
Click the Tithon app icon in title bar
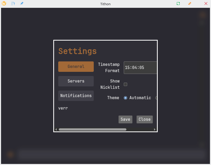pos(4,4)
